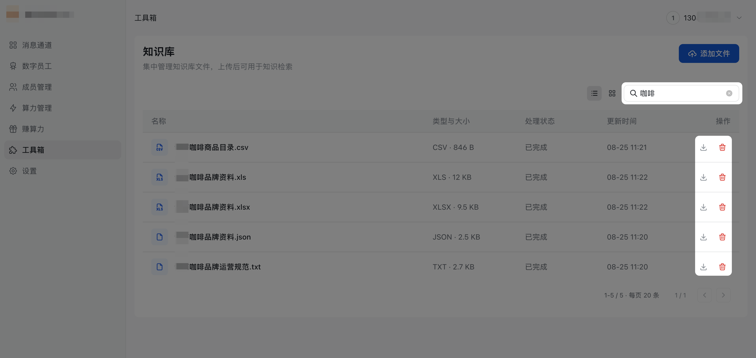Image resolution: width=756 pixels, height=358 pixels.
Task: Click the avatar in the sidebar header
Action: click(13, 14)
